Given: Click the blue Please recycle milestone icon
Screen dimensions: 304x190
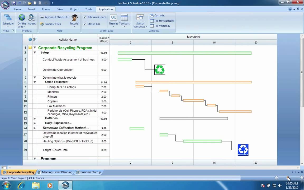Looking at the screenshot, I should 243,150.
